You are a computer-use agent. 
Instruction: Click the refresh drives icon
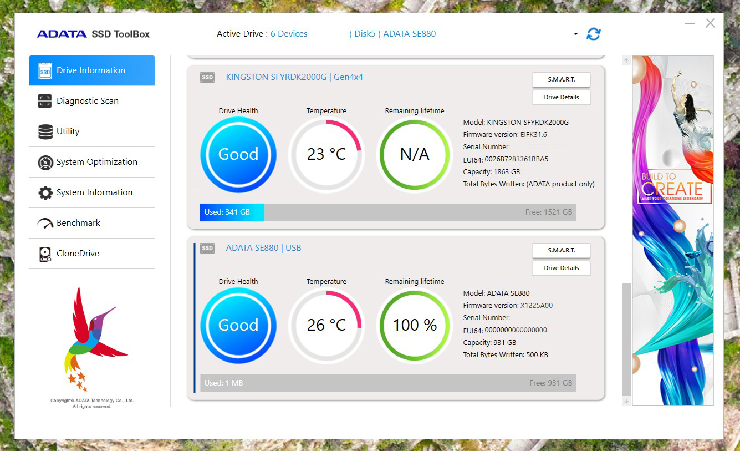click(x=593, y=34)
